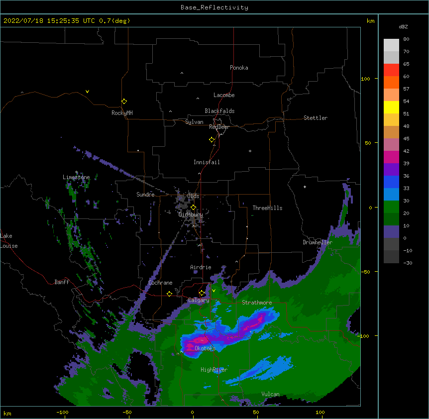The image size is (429, 419).
Task: Click the Lacombe city label
Action: (x=224, y=95)
